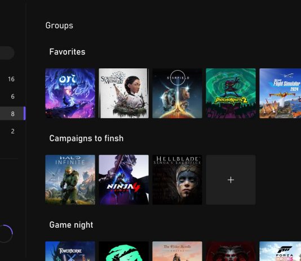Image resolution: width=301 pixels, height=261 pixels.
Task: Open the Towerborne tile in Game night
Action: pos(70,251)
